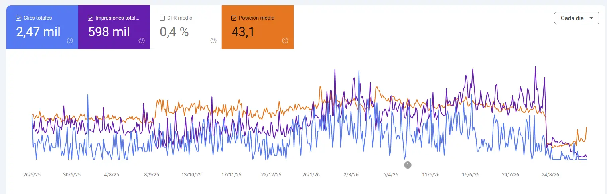Viewport: 607px width, 194px height.
Task: Click the 4/8/25 date label
Action: [x=112, y=175]
